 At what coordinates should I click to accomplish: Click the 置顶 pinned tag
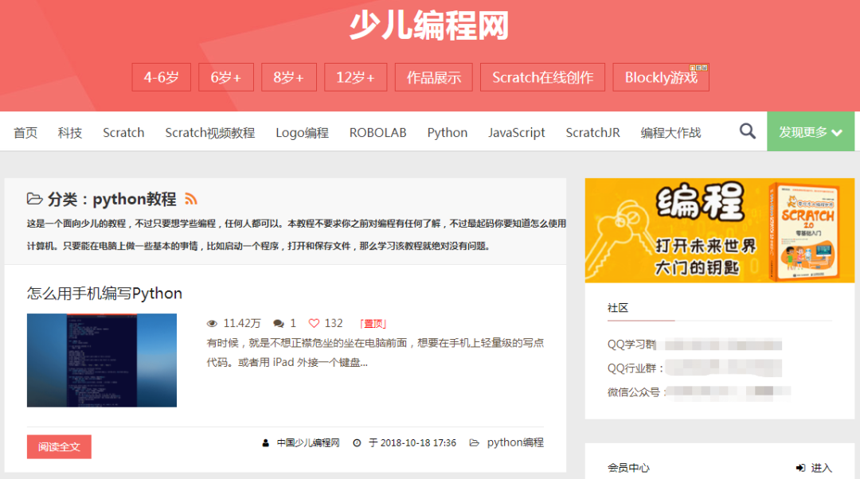373,323
